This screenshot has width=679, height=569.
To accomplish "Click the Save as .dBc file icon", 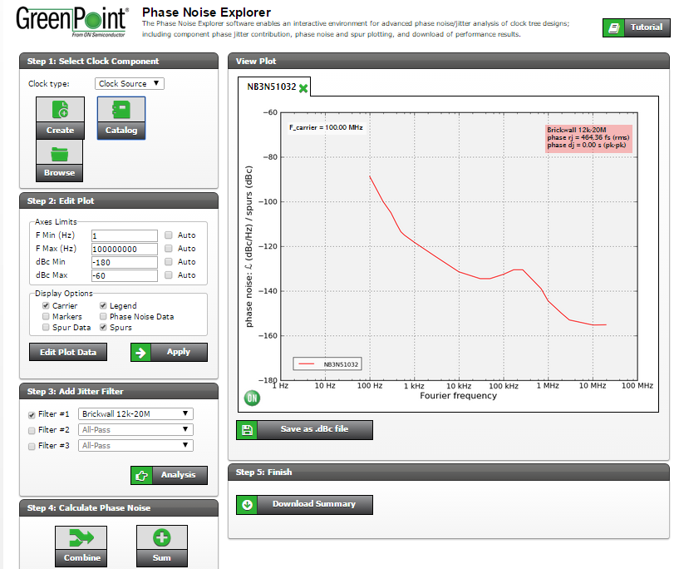I will point(247,430).
